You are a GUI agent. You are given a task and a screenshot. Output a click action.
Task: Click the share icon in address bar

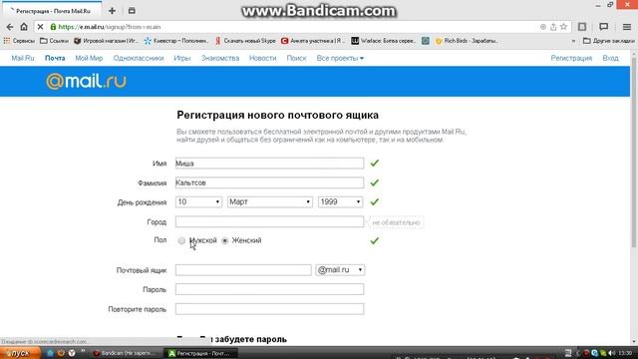pos(553,27)
